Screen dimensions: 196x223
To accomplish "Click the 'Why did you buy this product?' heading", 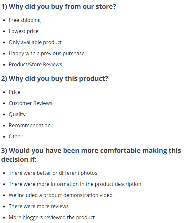I will point(55,79).
